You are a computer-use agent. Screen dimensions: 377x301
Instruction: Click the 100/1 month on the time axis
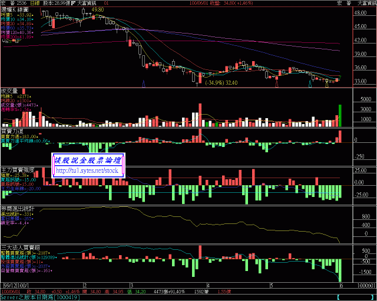24,285
